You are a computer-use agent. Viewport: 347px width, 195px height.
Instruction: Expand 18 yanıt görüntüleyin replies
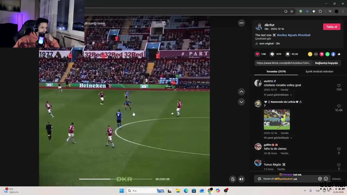(278, 138)
